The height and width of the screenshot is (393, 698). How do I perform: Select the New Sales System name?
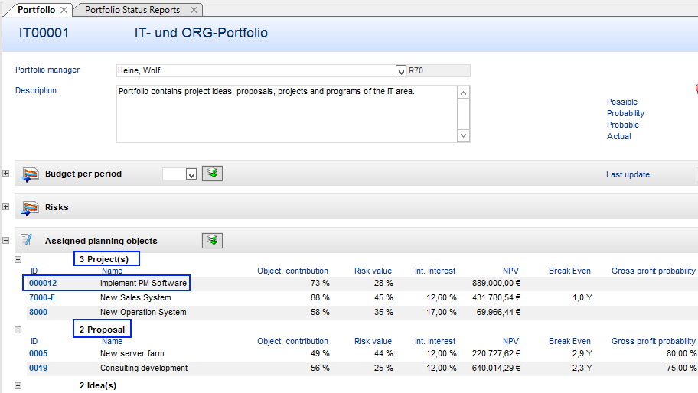pos(135,298)
